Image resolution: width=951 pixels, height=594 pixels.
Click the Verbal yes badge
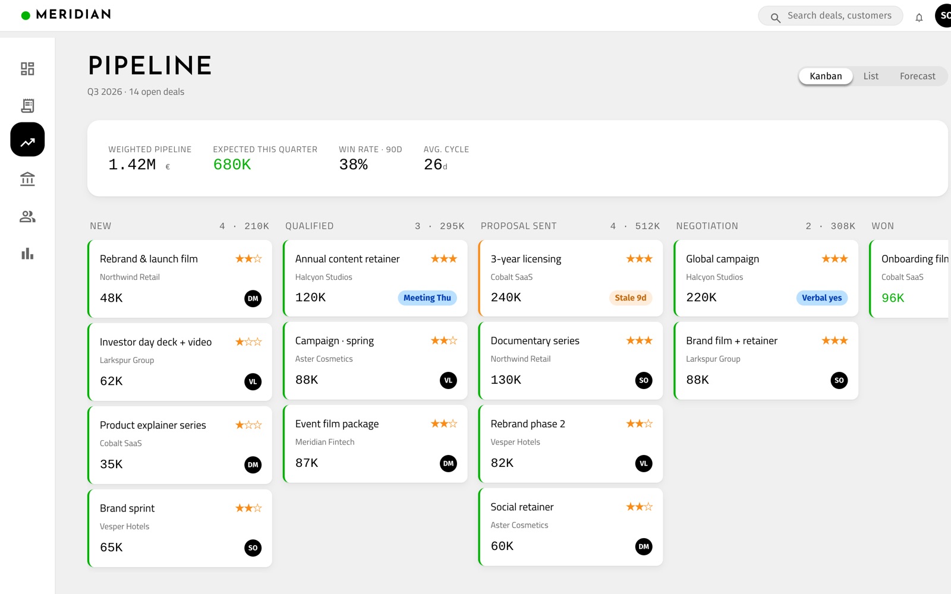(822, 298)
